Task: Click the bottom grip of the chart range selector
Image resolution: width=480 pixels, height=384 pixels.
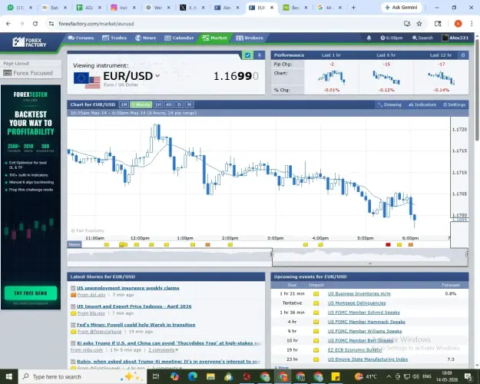Action: point(370,263)
